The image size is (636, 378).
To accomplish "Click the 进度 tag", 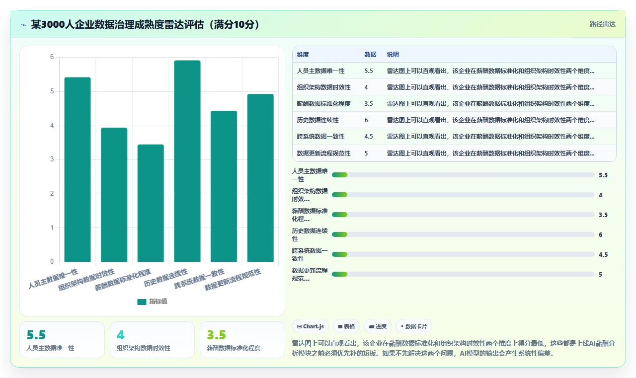I will 378,326.
